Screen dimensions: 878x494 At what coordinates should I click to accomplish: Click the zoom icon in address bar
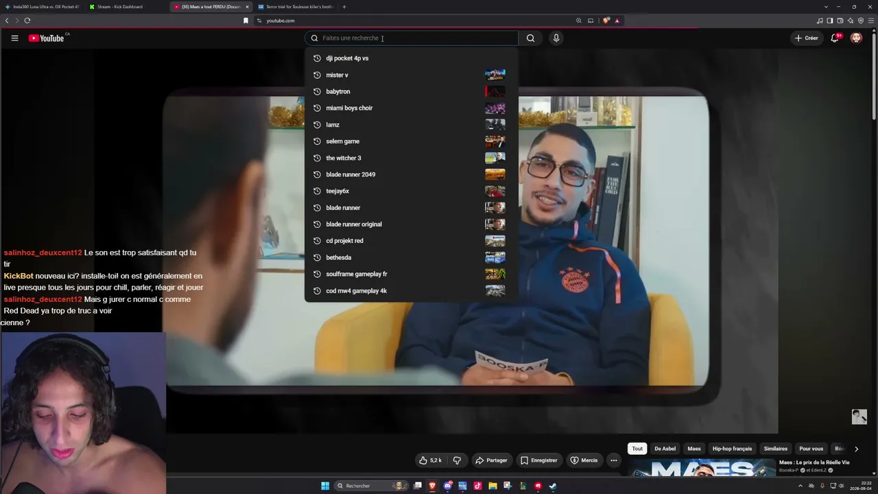coord(579,21)
